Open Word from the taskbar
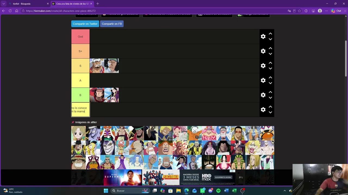Viewport: 348px width, 195px height. (x=226, y=191)
